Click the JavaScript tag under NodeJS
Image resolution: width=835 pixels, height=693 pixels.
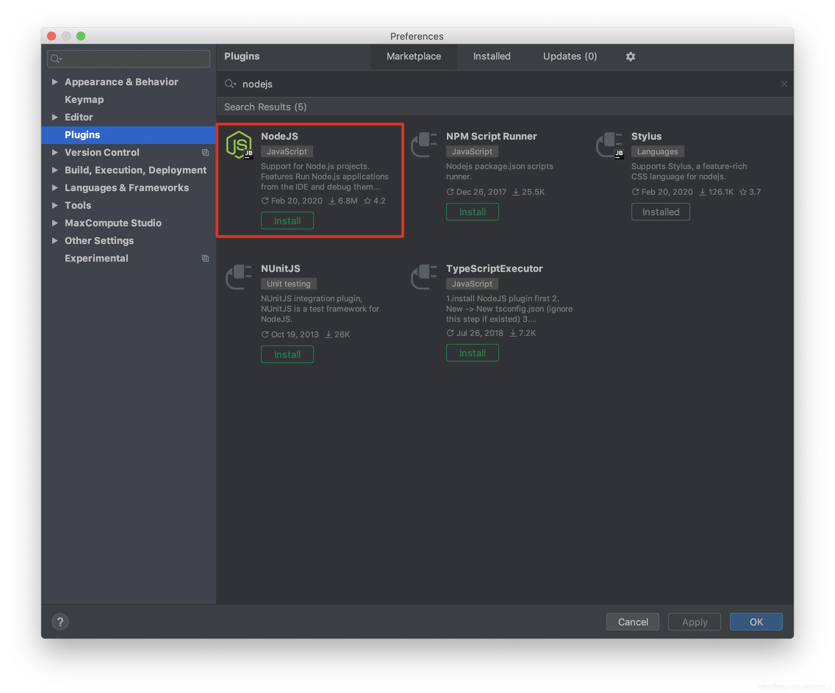(287, 151)
